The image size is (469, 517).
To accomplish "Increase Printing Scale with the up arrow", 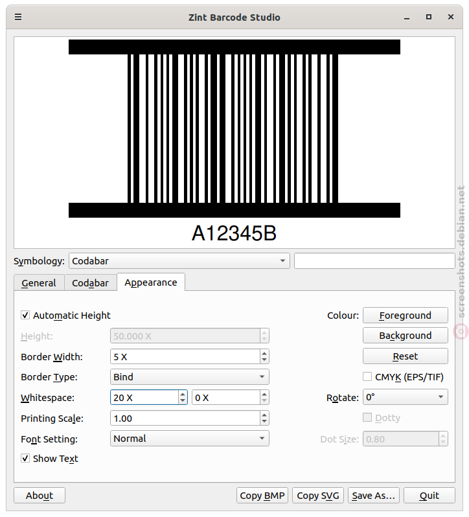I will pos(264,415).
